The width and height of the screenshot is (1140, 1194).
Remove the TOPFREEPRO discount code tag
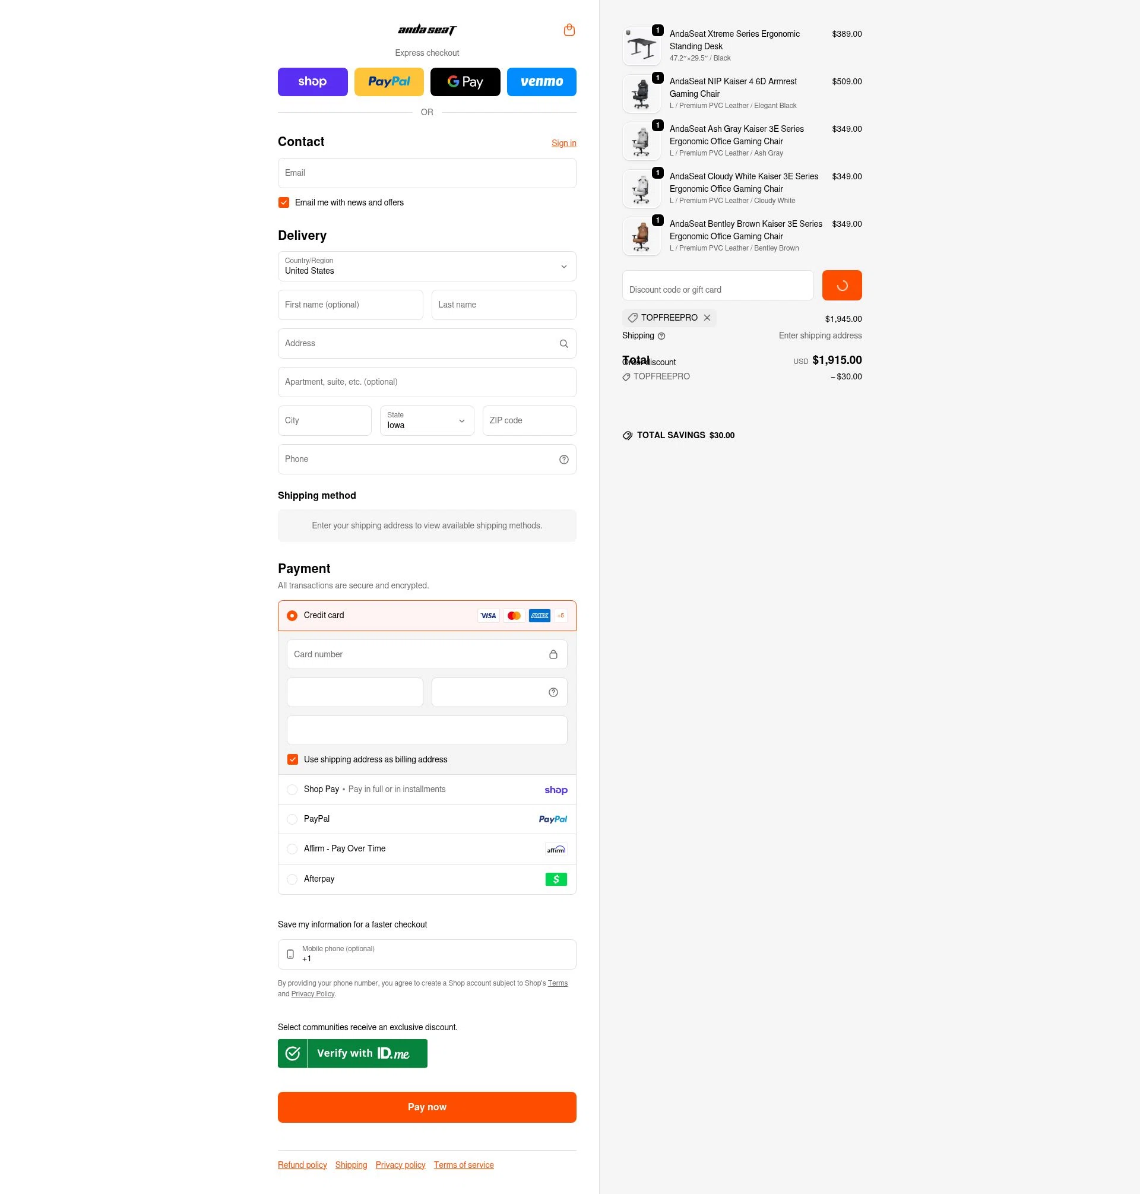[707, 318]
